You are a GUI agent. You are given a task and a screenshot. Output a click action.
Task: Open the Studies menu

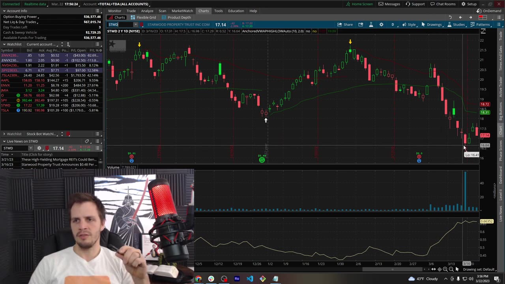tap(456, 24)
